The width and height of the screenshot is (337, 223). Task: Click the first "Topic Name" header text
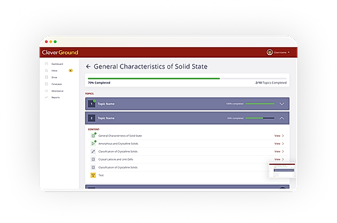coord(106,104)
